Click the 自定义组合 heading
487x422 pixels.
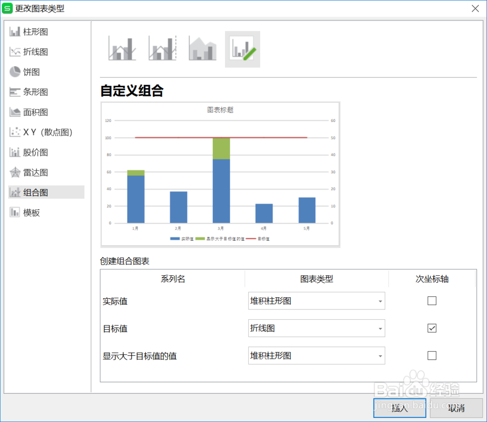[131, 91]
